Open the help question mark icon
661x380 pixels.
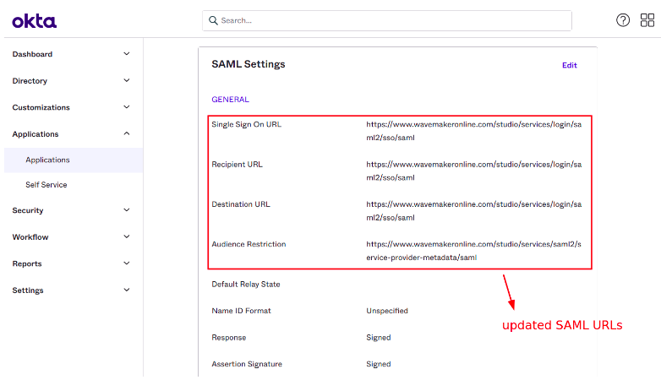click(x=623, y=20)
